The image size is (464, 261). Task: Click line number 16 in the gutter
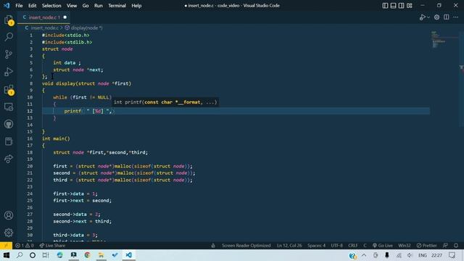tap(30, 138)
